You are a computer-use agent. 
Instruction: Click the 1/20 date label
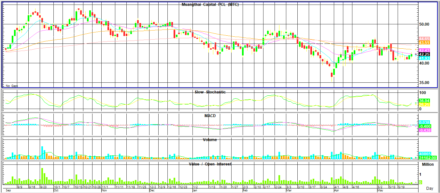tap(223, 187)
